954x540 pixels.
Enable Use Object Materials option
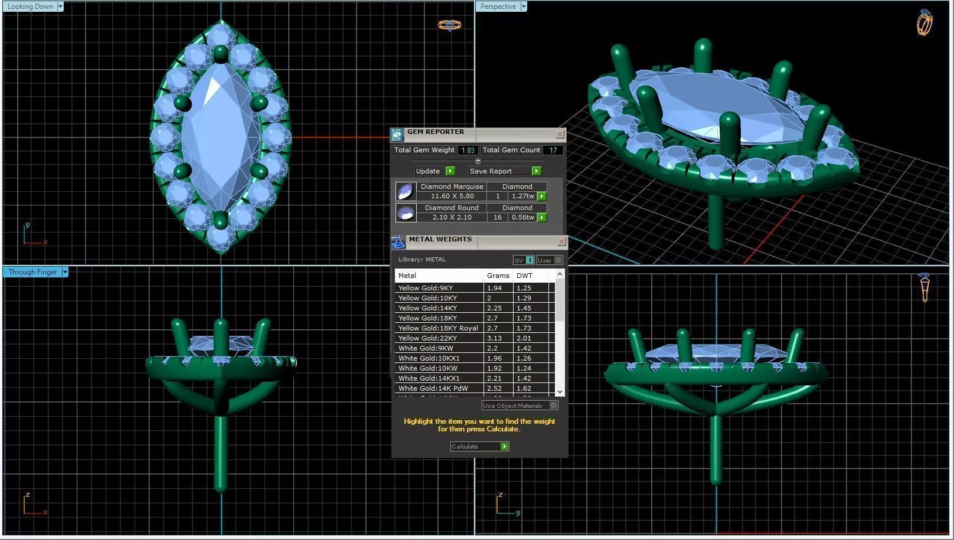click(520, 405)
